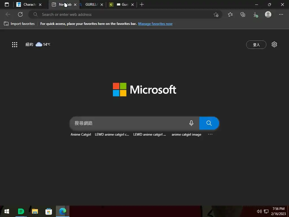
Task: Select the LEWD anime catgirl c... suggestion
Action: 112,134
